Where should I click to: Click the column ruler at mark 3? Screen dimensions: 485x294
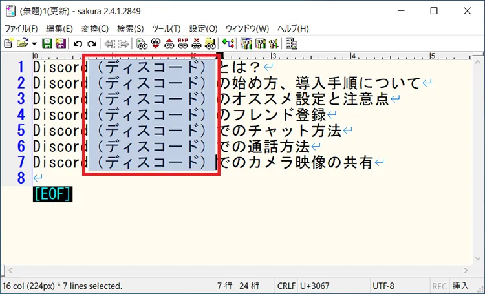pyautogui.click(x=274, y=56)
